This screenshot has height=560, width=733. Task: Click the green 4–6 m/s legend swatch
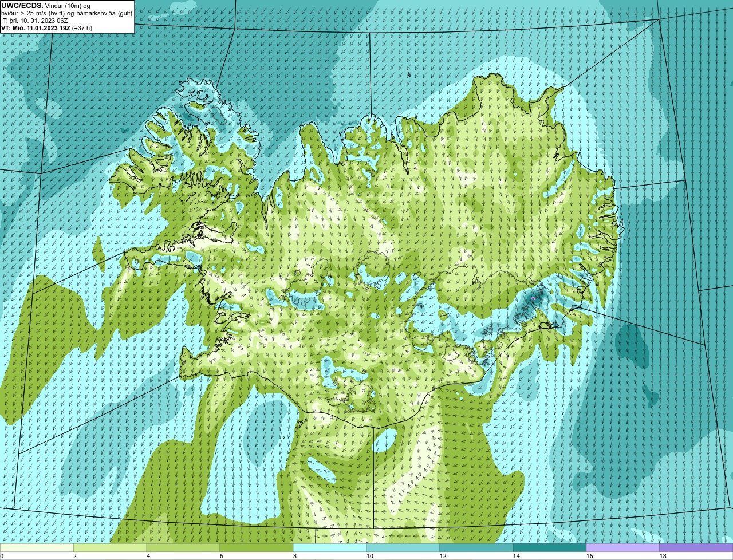[183, 547]
